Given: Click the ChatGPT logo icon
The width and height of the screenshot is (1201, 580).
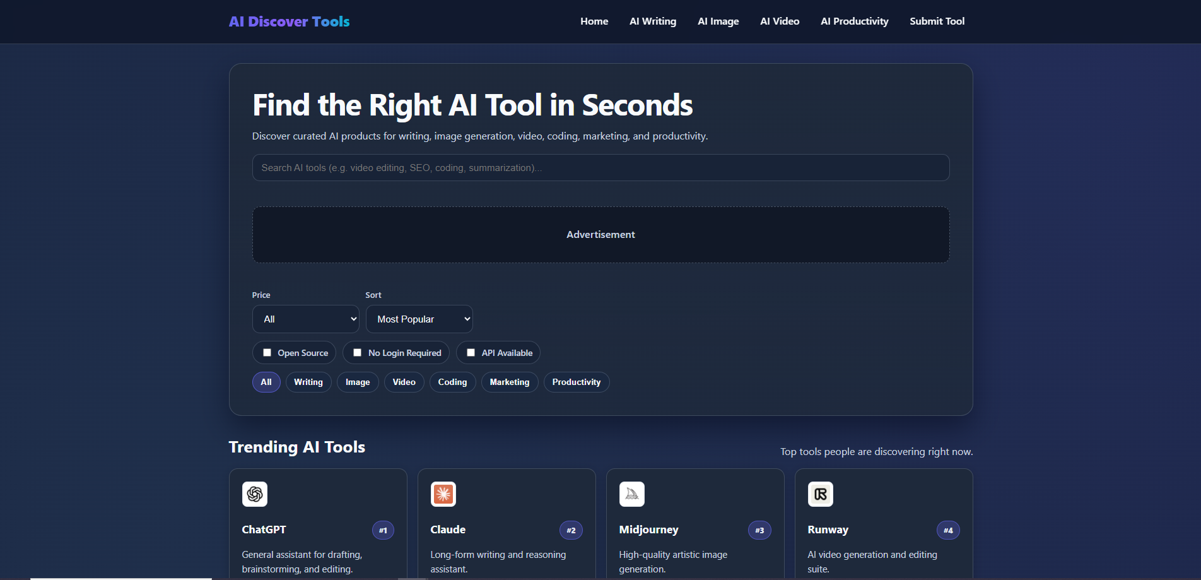Looking at the screenshot, I should 255,494.
